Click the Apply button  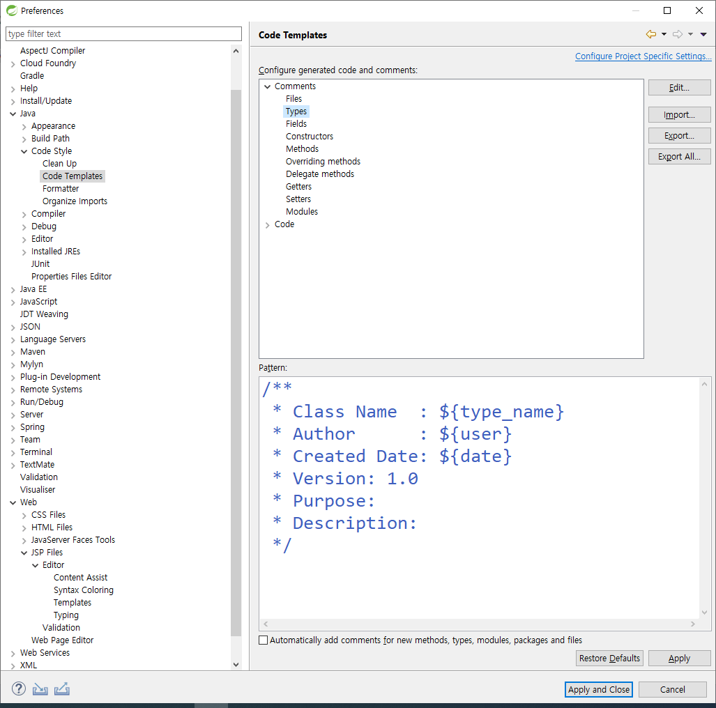(679, 659)
